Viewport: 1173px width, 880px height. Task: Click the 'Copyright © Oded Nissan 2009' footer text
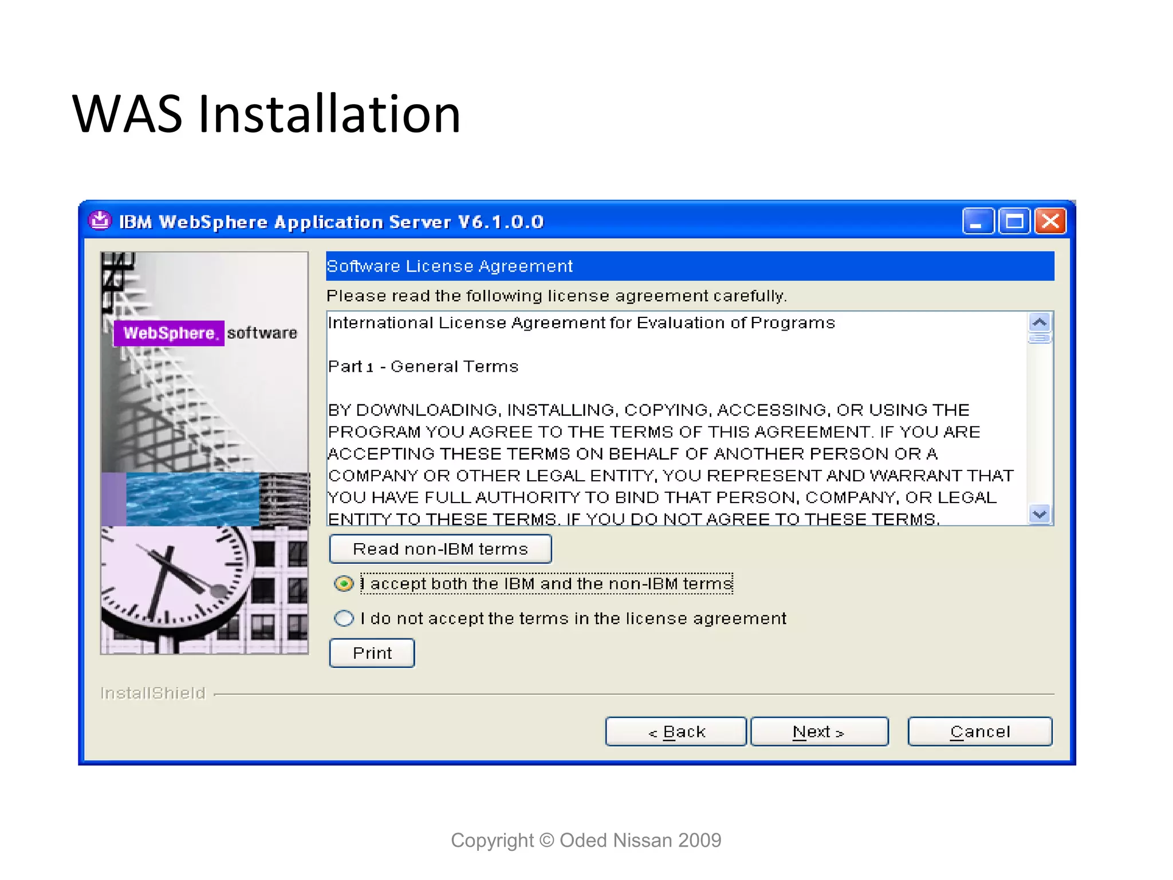click(x=586, y=840)
